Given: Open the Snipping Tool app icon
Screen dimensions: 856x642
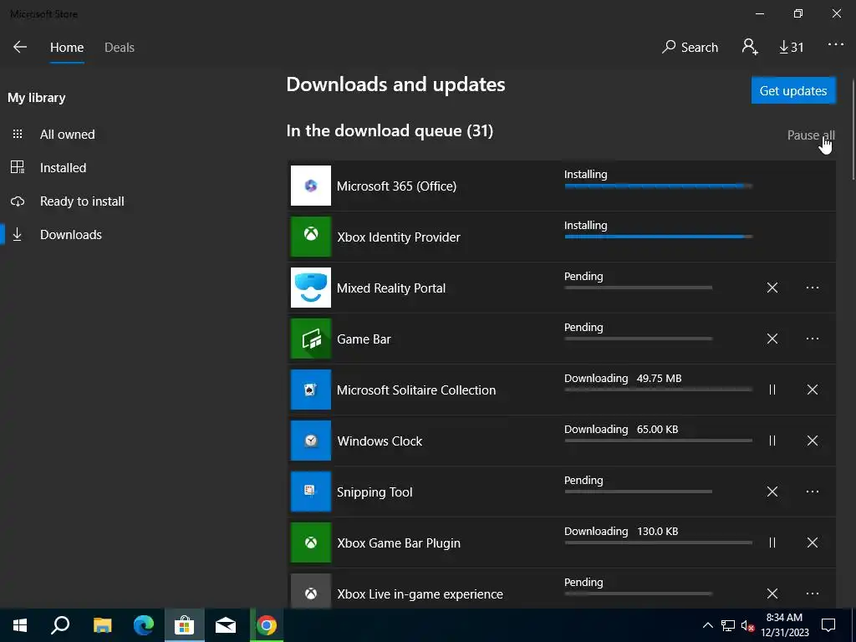Looking at the screenshot, I should pyautogui.click(x=311, y=492).
